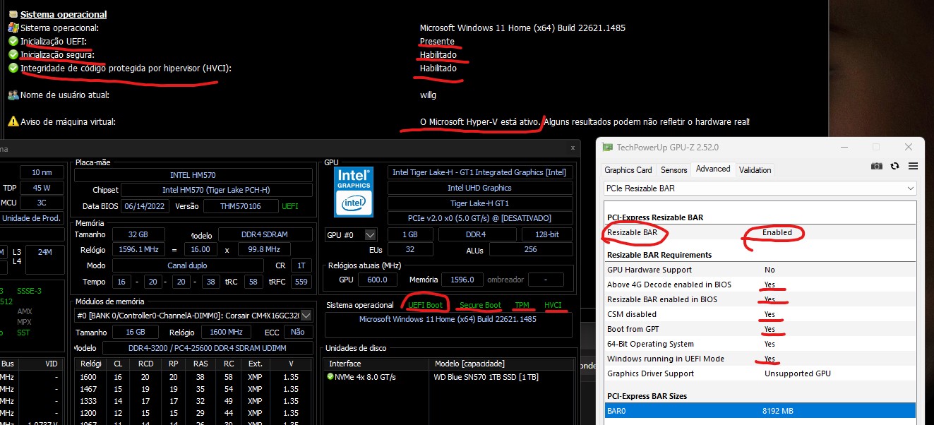
Task: Click the Microsoft Windows 11 Home build box in HWiNFO
Action: point(448,325)
